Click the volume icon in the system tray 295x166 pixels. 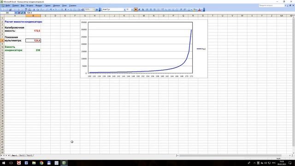pyautogui.click(x=265, y=163)
